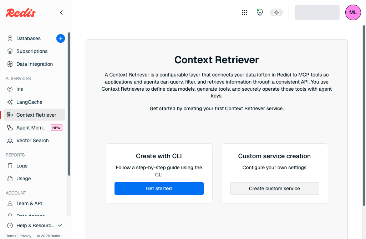
Task: Click the NEW badge beside Agent Memory
Action: (x=56, y=128)
